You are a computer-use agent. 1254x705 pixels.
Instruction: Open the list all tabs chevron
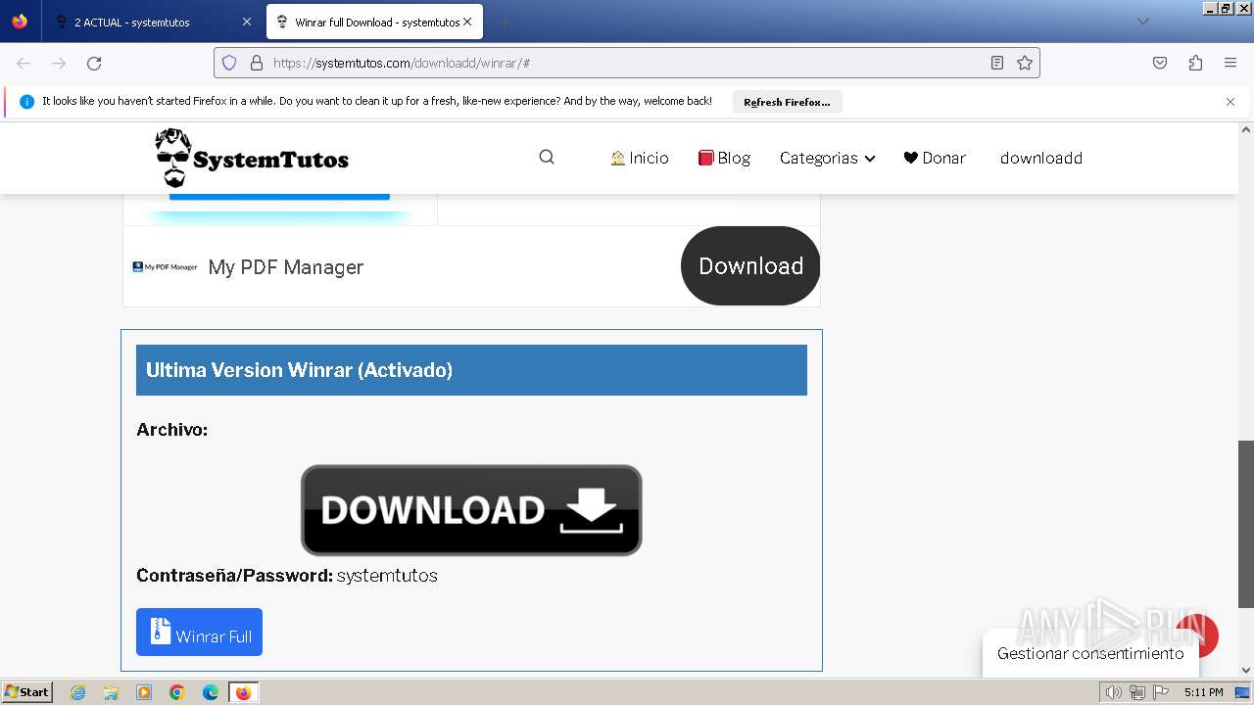click(x=1142, y=22)
